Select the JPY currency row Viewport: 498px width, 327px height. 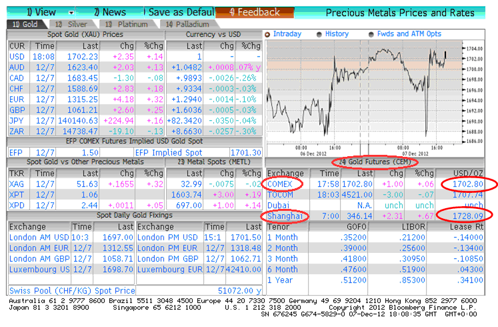[x=135, y=121]
